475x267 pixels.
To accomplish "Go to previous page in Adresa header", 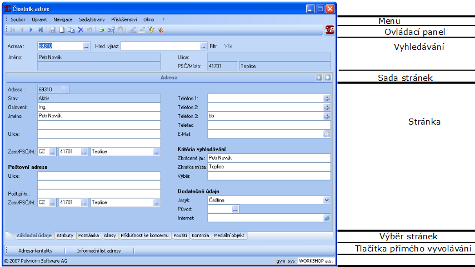I will click(319, 78).
